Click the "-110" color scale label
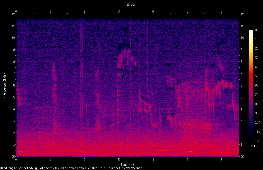 click(x=257, y=132)
